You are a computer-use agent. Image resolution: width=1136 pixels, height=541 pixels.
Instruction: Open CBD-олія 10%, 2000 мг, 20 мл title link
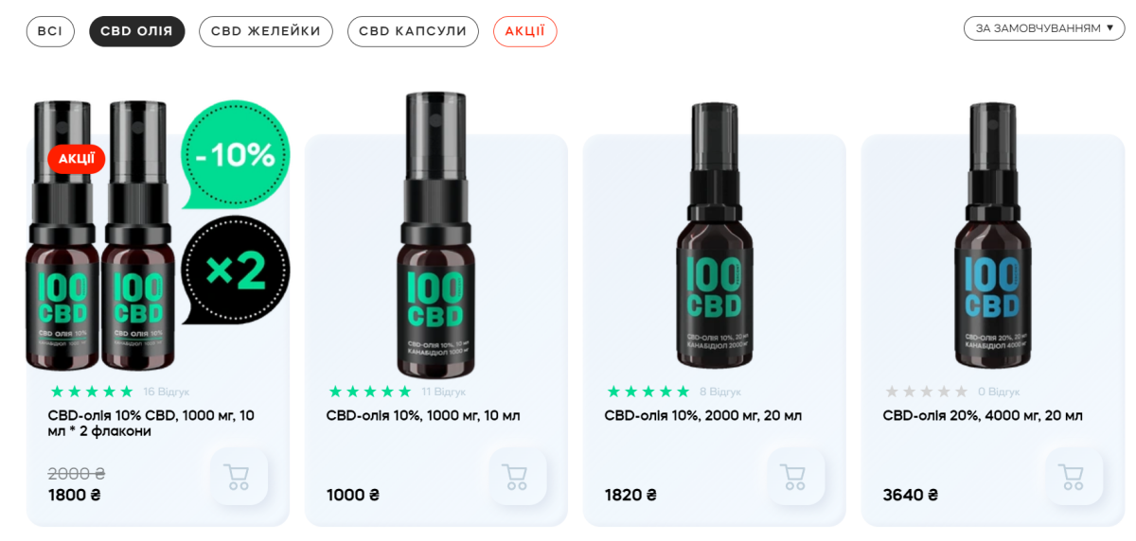point(703,415)
